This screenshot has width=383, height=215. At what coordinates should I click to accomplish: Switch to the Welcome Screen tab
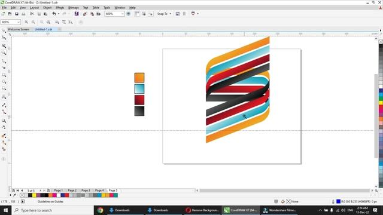pyautogui.click(x=19, y=29)
